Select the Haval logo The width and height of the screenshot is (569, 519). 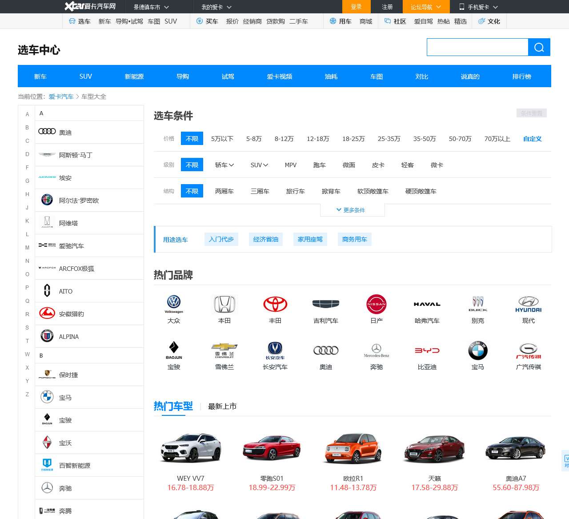(427, 304)
